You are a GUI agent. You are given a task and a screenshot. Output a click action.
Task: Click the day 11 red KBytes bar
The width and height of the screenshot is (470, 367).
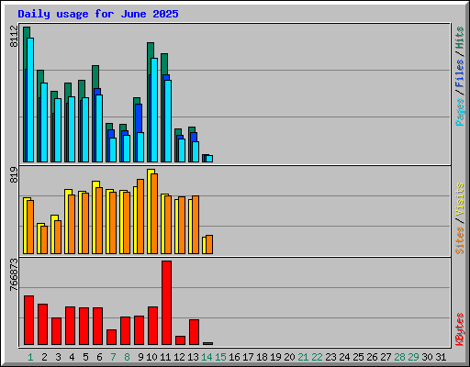pyautogui.click(x=166, y=303)
